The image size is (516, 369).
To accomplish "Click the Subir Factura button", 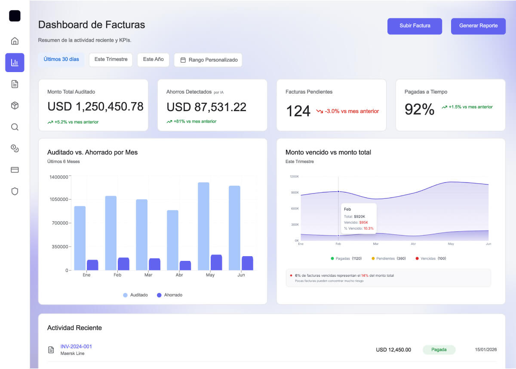I will (415, 26).
